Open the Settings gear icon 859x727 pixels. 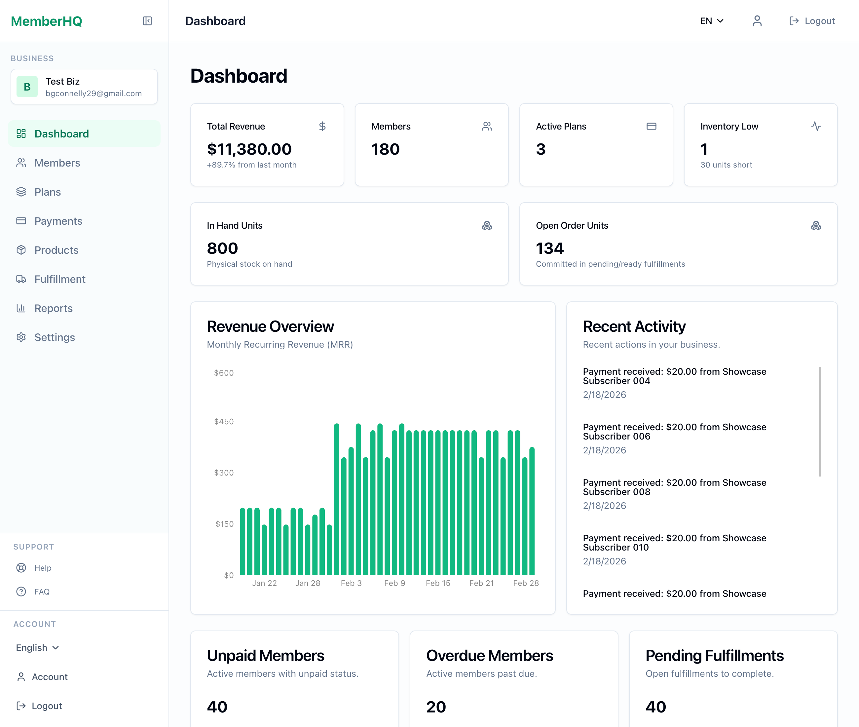(21, 337)
